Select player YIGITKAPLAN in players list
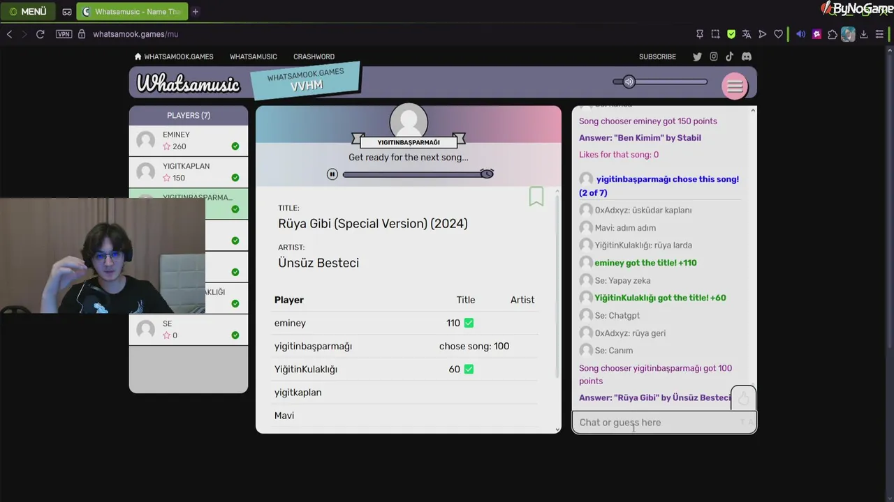 [x=189, y=172]
